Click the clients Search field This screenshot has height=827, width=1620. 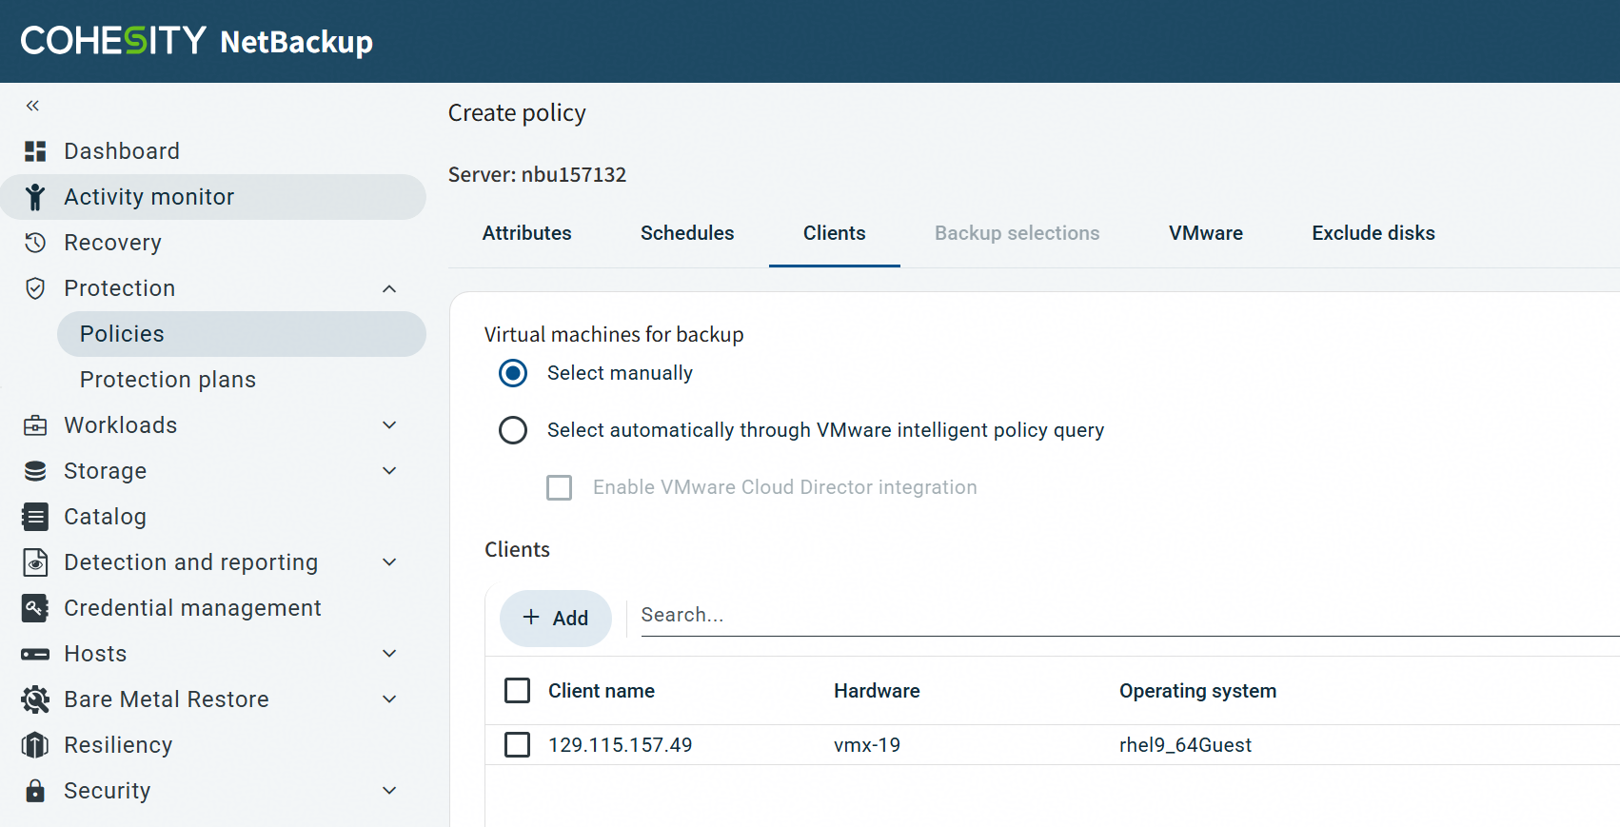pyautogui.click(x=1130, y=616)
